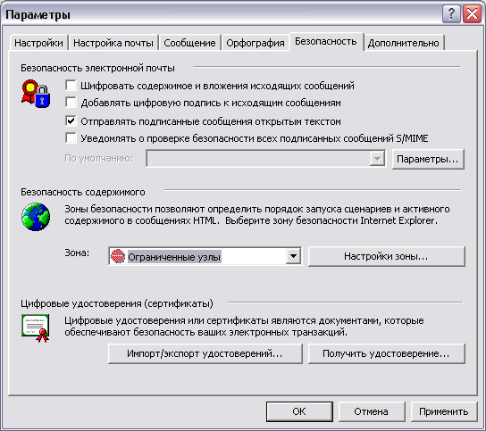Image resolution: width=486 pixels, height=431 pixels.
Task: Switch to the Настройки tab
Action: pos(38,43)
